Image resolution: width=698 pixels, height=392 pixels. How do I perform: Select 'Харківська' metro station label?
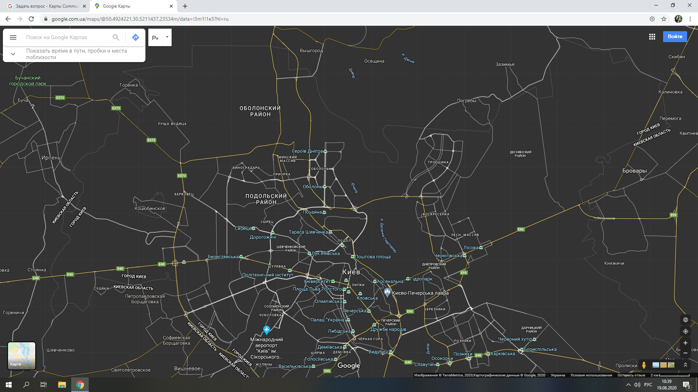pos(502,354)
